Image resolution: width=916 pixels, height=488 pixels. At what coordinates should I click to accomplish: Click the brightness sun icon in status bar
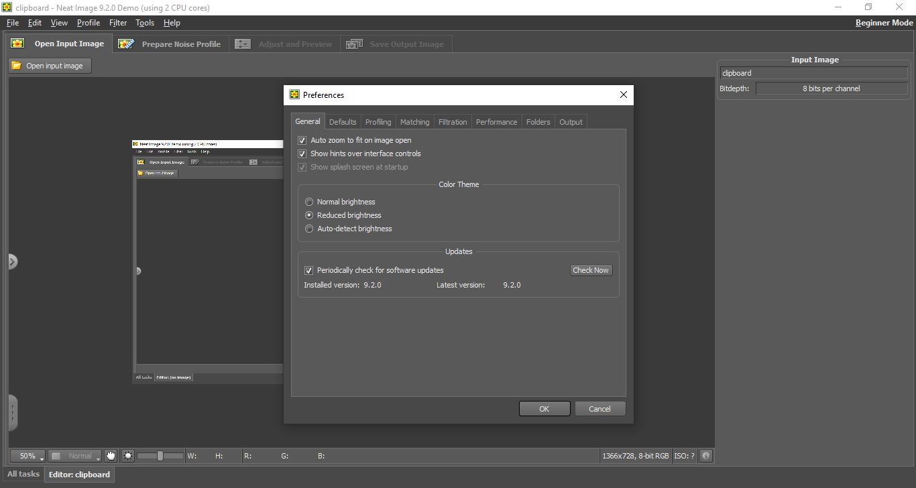pos(128,456)
